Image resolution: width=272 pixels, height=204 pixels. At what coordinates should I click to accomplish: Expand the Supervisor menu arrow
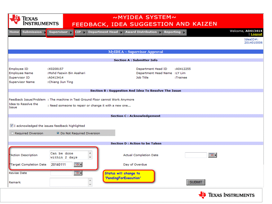tap(71, 32)
